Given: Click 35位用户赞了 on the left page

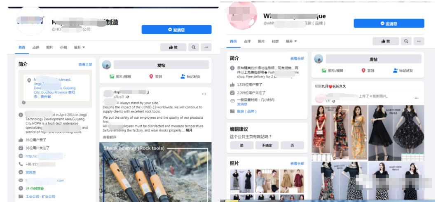Looking at the screenshot, I should tap(36, 140).
